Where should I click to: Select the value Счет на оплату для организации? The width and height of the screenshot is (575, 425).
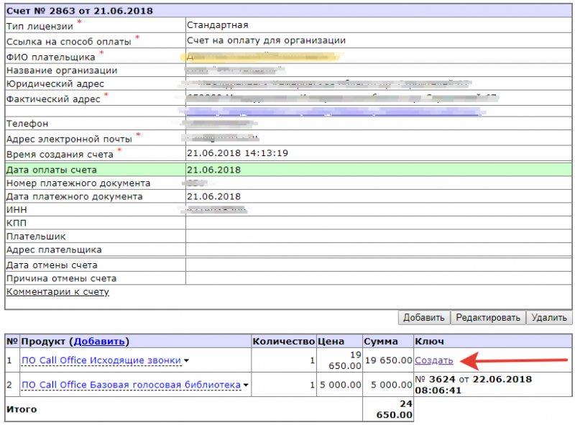pos(266,40)
